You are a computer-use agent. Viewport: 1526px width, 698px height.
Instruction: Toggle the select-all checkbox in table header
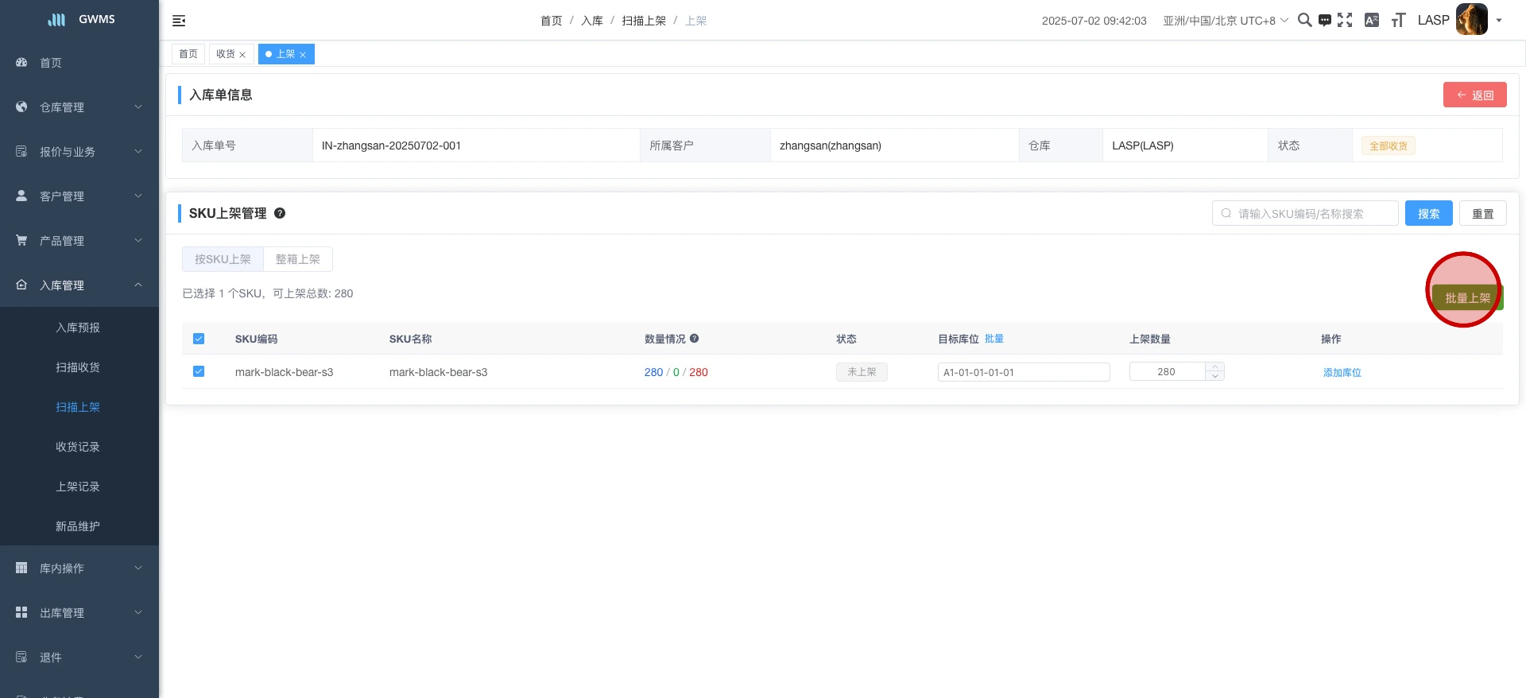(x=199, y=339)
